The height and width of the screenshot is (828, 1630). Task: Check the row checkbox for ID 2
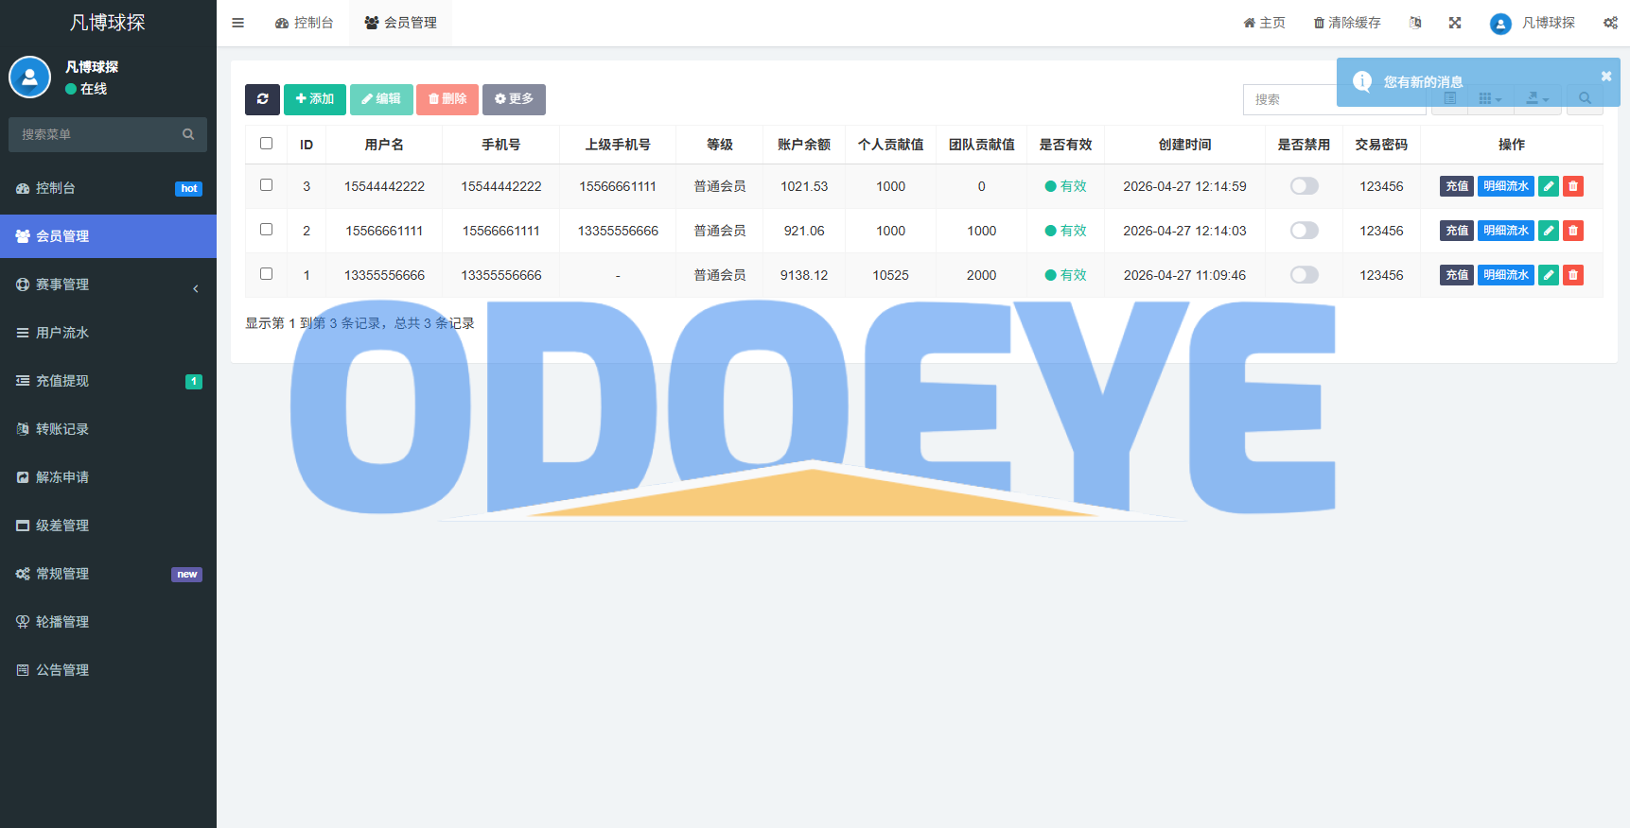[266, 230]
